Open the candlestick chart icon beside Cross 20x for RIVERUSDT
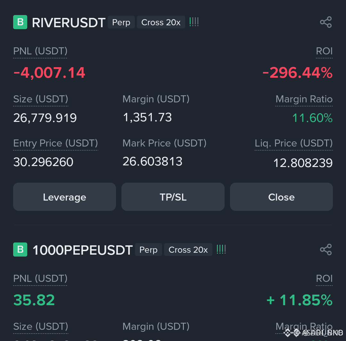Screen dimensions: 346x341 point(194,22)
